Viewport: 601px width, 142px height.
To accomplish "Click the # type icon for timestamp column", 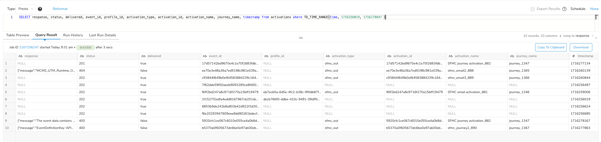I will pos(574,56).
